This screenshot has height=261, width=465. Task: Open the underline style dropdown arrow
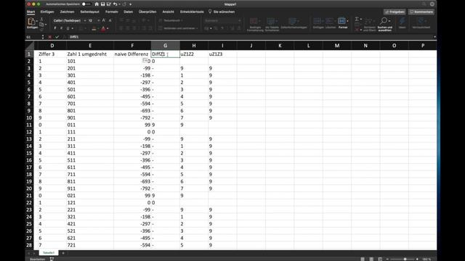73,28
